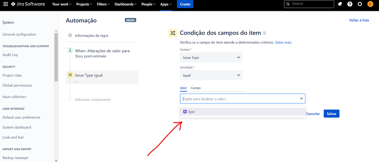Expand the Issue Type field dropdown

coord(211,57)
